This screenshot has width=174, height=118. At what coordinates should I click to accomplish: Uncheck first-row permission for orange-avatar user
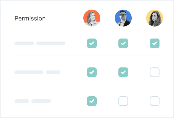[x=92, y=43]
